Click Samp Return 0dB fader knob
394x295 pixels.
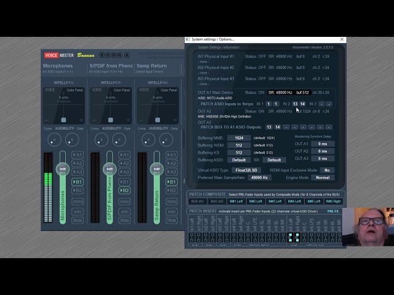point(156,169)
